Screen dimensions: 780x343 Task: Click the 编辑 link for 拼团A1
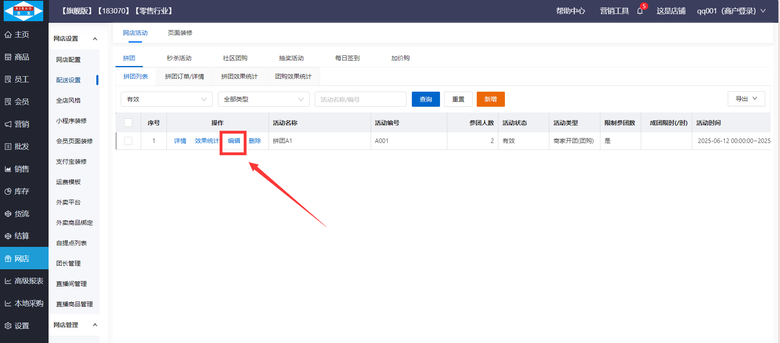click(234, 141)
